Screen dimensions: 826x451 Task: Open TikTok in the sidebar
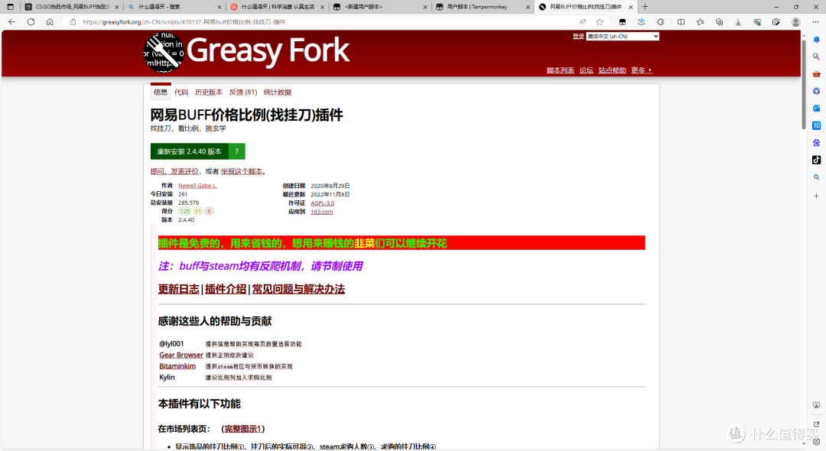816,160
